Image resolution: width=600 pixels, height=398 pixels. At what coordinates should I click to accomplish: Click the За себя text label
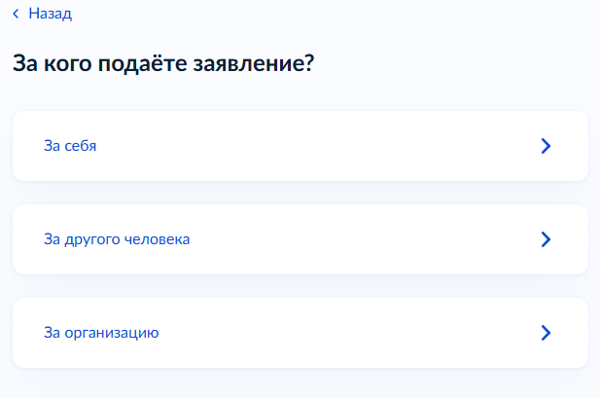[70, 146]
